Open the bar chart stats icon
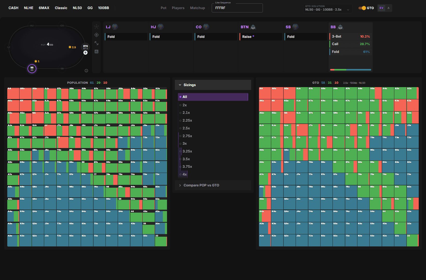This screenshot has height=280, width=426. pyautogui.click(x=96, y=51)
